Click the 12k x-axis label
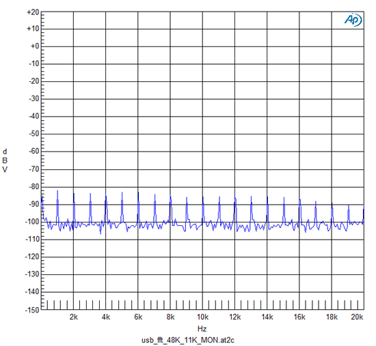Image resolution: width=376 pixels, height=346 pixels. click(235, 317)
